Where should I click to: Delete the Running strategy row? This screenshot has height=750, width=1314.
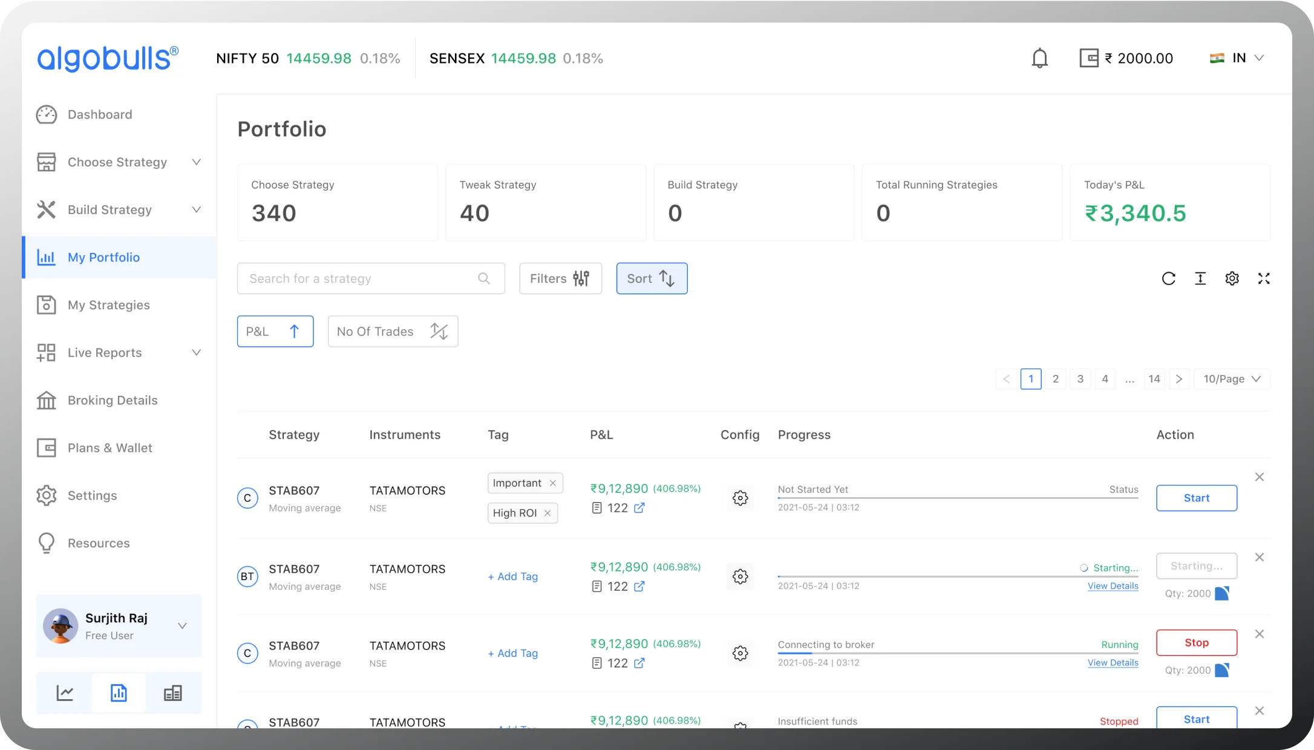coord(1260,634)
